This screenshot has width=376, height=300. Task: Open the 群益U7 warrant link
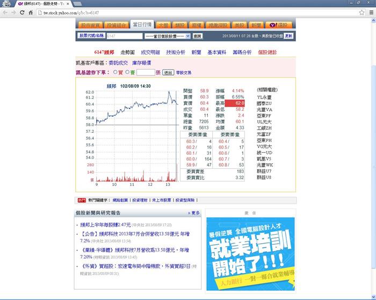tap(264, 171)
